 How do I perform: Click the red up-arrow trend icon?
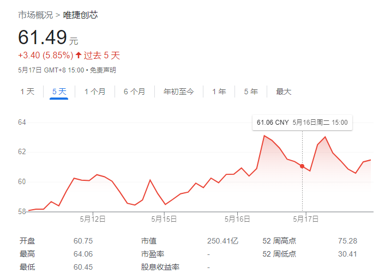79,55
